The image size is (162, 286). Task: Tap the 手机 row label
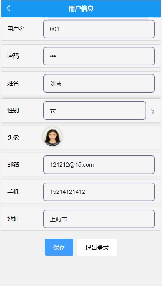[x=13, y=192]
